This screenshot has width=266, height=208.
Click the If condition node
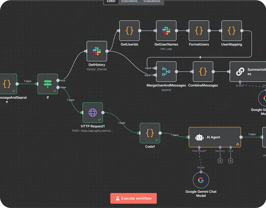coord(48,84)
